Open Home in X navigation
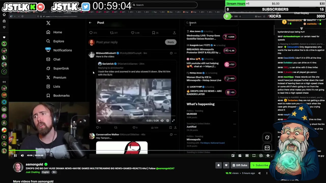Screen dimensions: 326x183 [54, 32]
